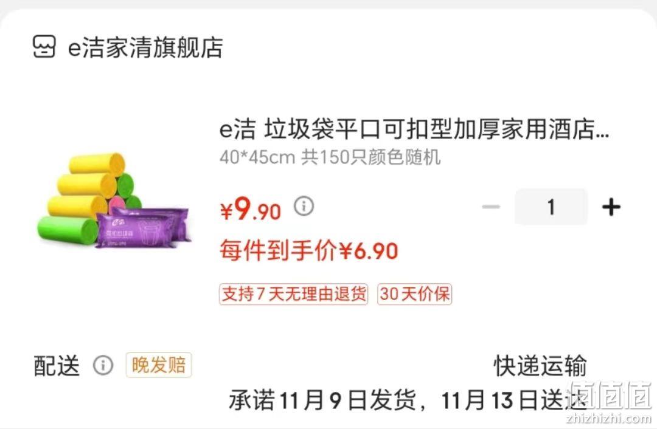Viewport: 657px width, 429px height.
Task: Click the ¥9.90 price
Action: [251, 208]
